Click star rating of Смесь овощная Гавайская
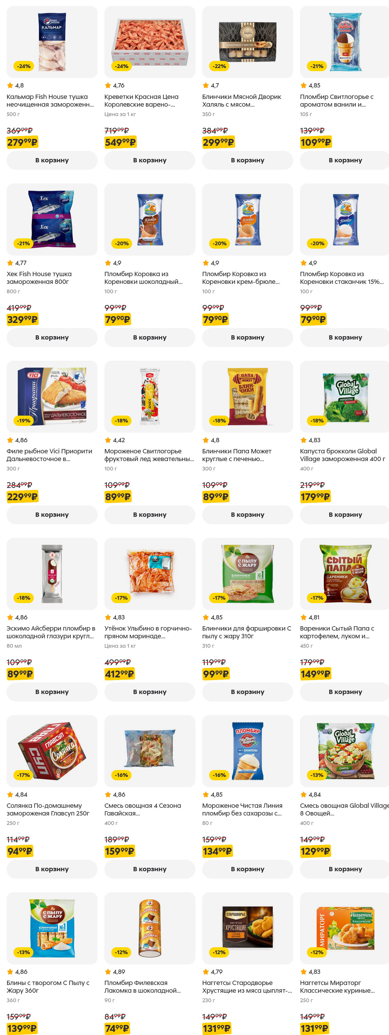Viewport: 389px width, 1035px height. click(x=115, y=795)
